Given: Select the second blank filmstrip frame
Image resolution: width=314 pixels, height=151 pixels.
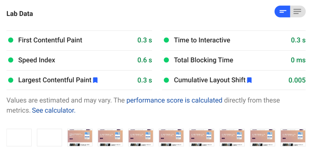Looking at the screenshot, I should coord(49,138).
